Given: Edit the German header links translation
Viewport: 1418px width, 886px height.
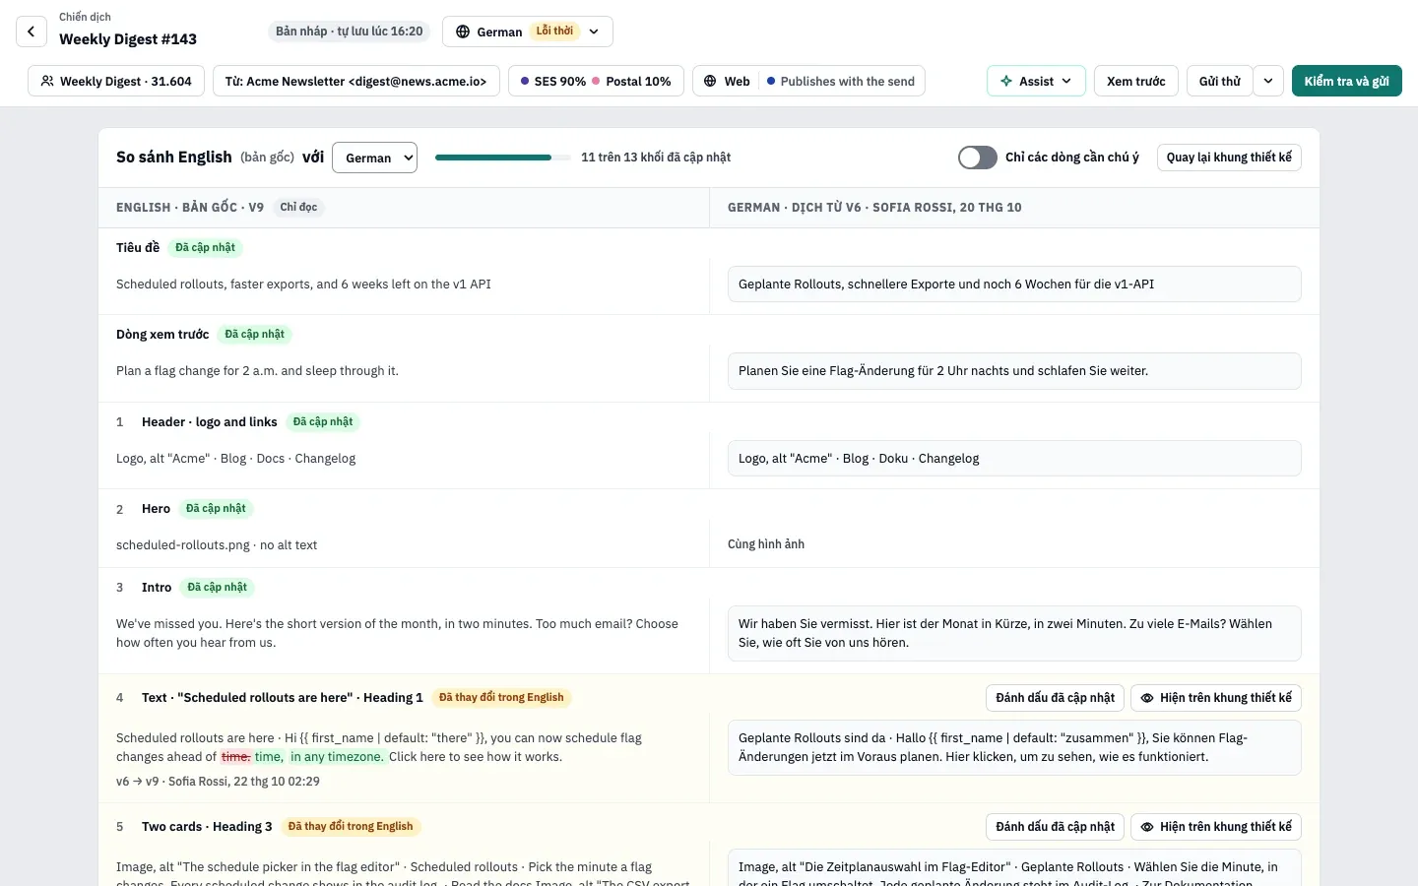Looking at the screenshot, I should [1014, 459].
